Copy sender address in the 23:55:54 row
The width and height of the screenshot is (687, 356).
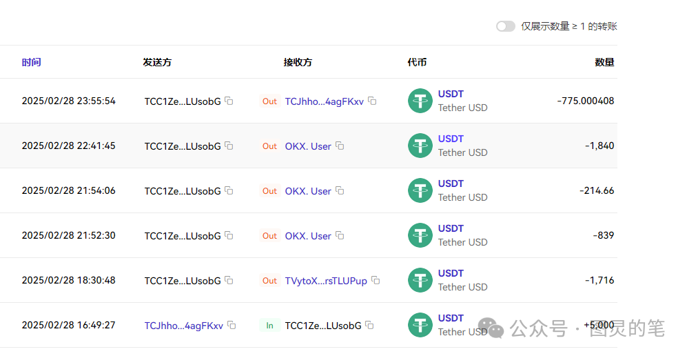tap(229, 101)
